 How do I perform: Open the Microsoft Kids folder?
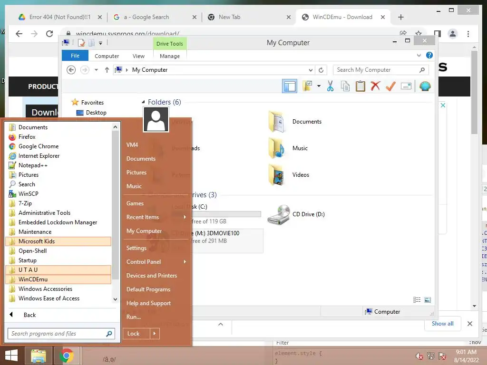click(x=58, y=241)
